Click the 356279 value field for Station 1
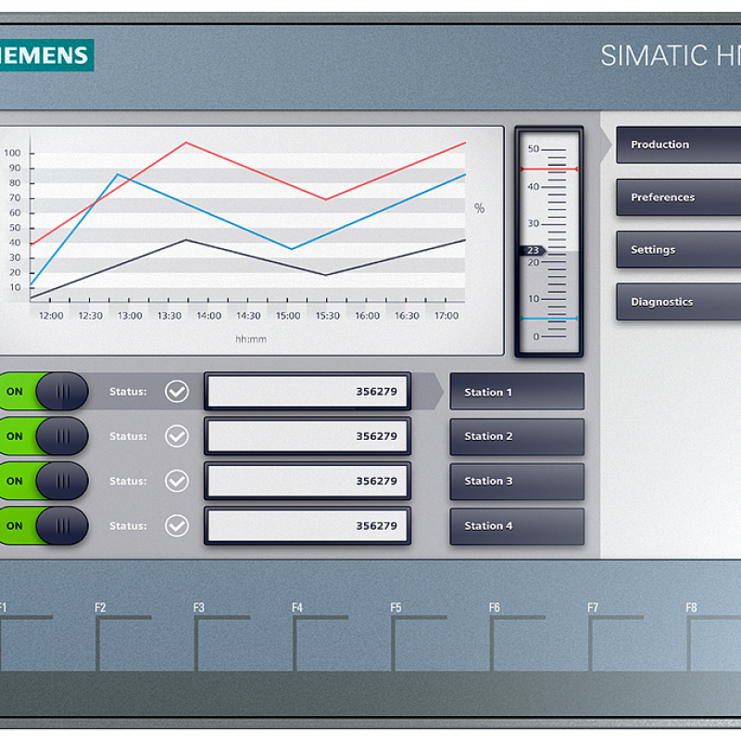Image resolution: width=741 pixels, height=741 pixels. [308, 392]
